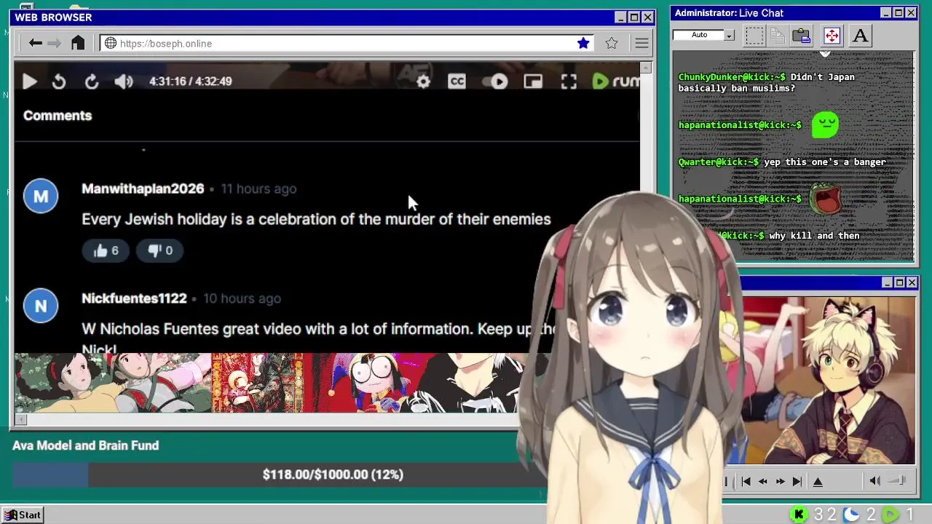
Task: Click the rewind counter-clockwise arrow in player
Action: coord(59,82)
